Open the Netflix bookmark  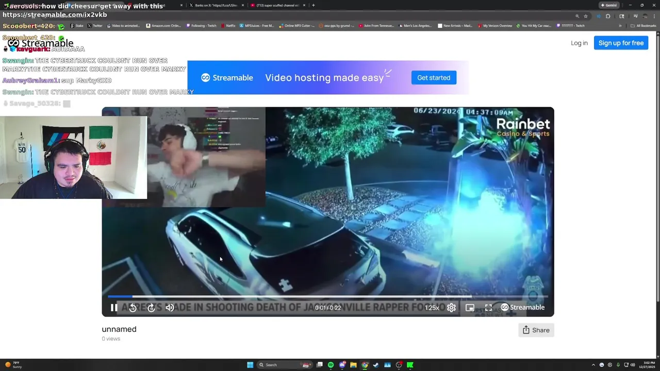coord(228,26)
